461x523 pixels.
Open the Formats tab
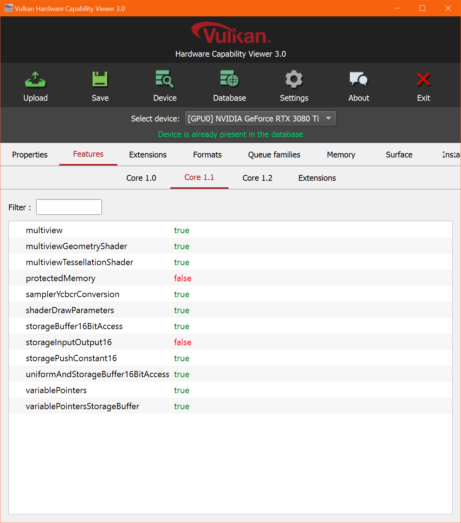(207, 155)
